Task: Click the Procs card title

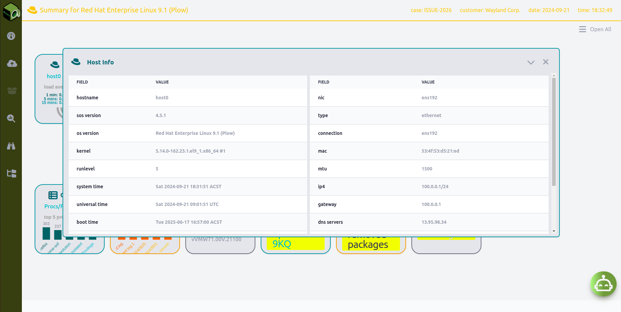Action: click(x=53, y=206)
